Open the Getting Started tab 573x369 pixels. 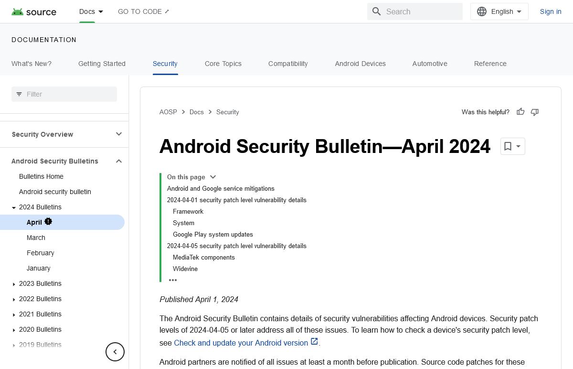(x=102, y=64)
